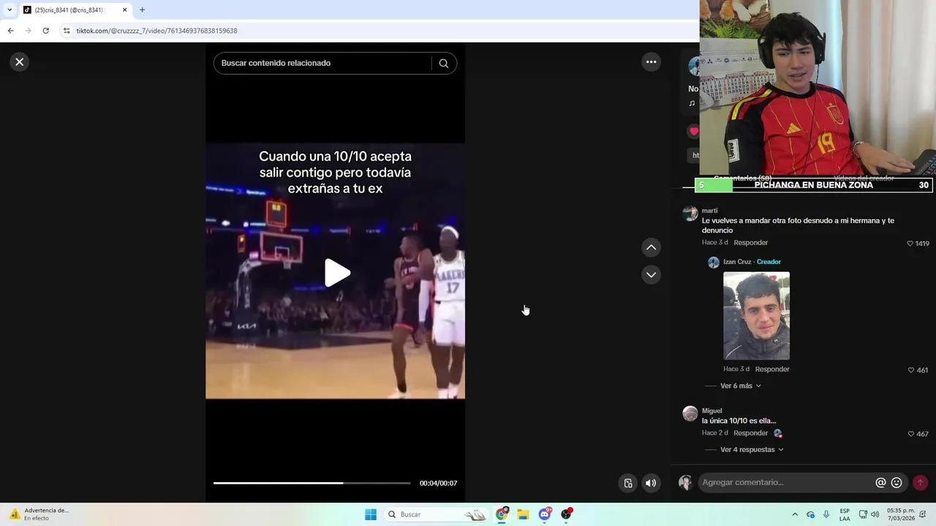
Task: View site information icon in address bar
Action: point(67,31)
